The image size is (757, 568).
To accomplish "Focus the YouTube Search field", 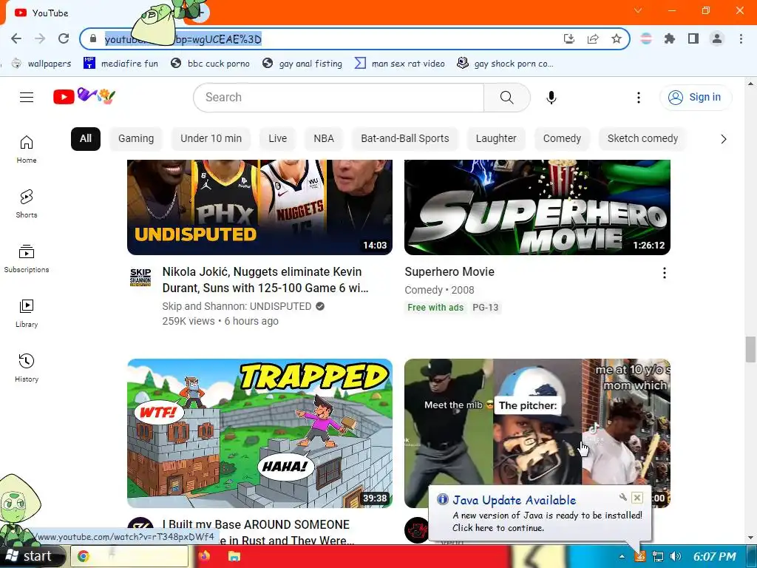I will pos(339,98).
